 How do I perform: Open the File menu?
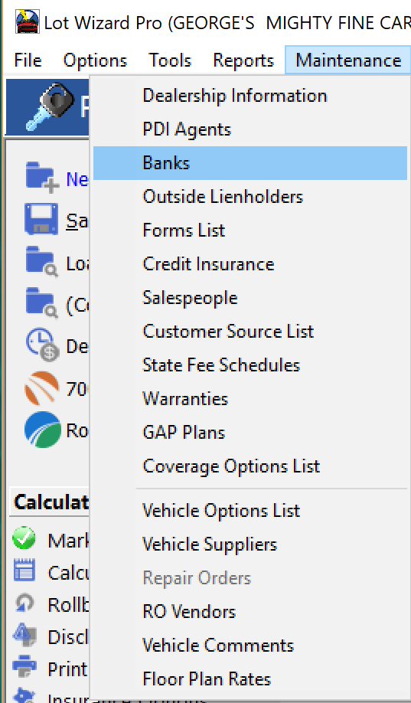[28, 60]
